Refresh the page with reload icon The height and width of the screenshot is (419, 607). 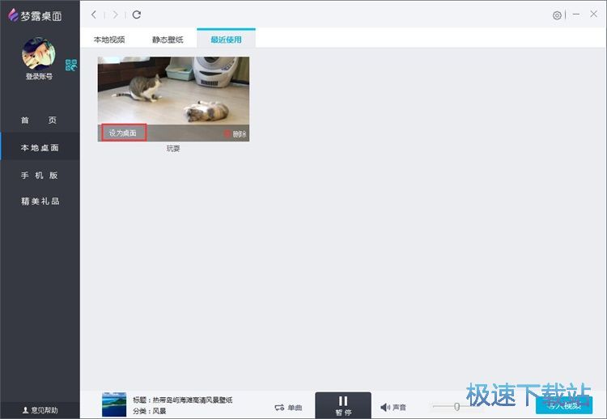tap(136, 15)
